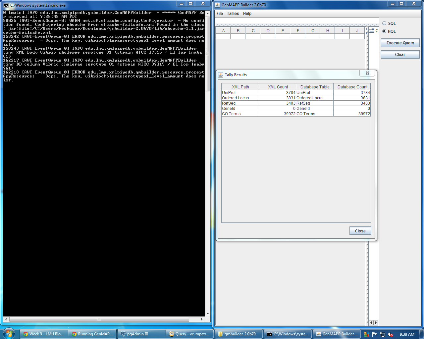Open pgAdmin III from the taskbar

pyautogui.click(x=141, y=334)
